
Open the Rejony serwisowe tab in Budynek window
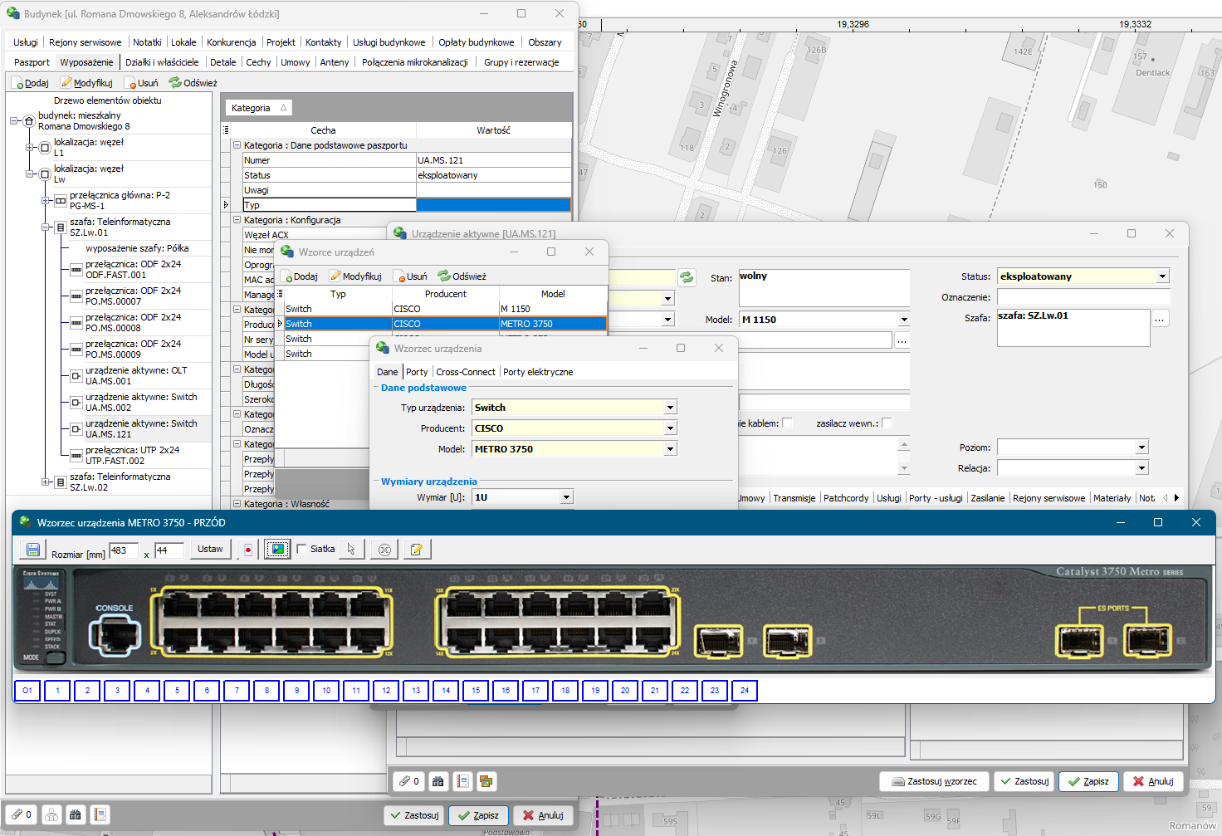tap(85, 42)
